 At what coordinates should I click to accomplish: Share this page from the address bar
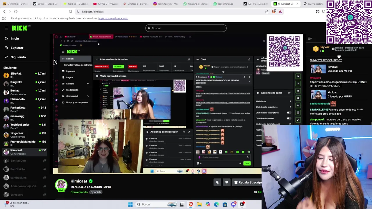click(267, 12)
